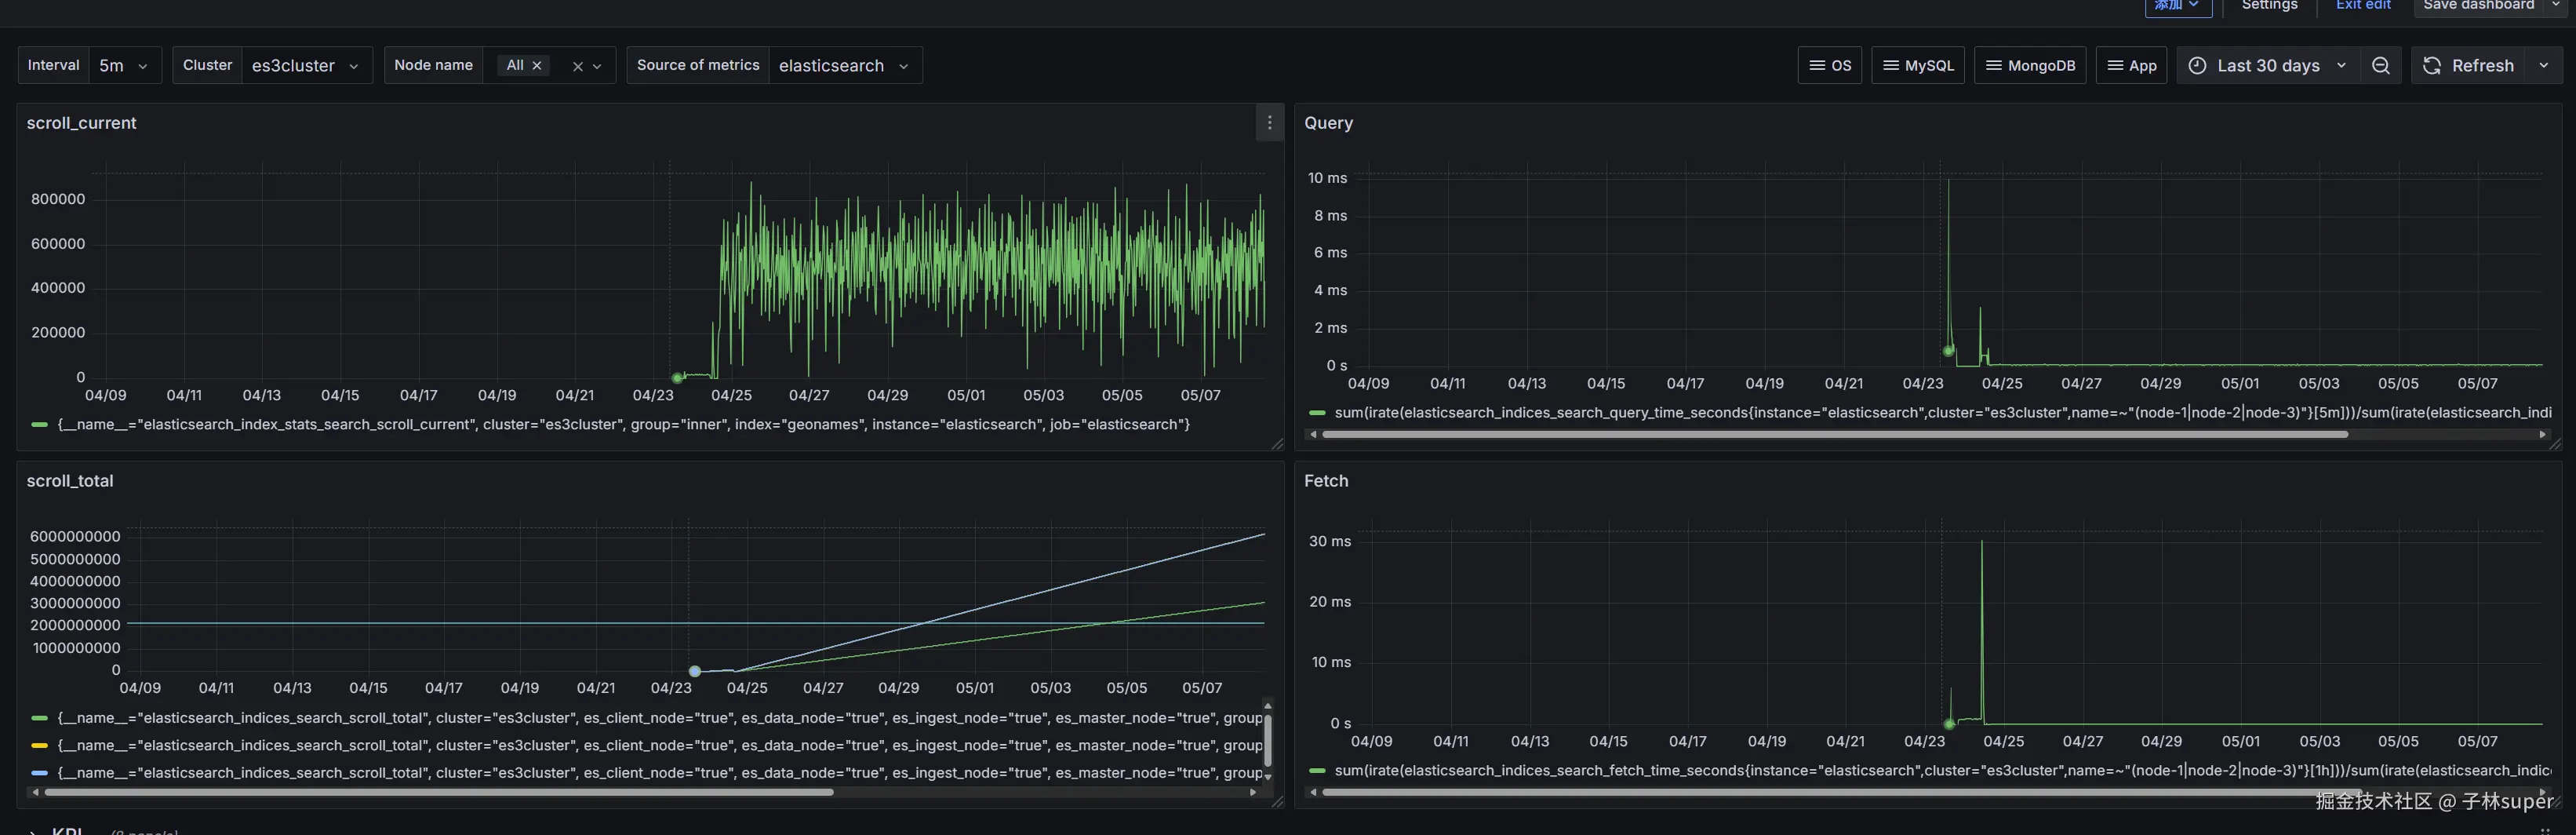
Task: Clear all Node name selections
Action: point(577,67)
